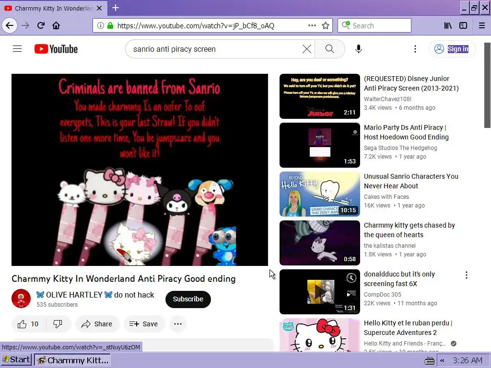Open Disney Junior Anti Piracy Screen title link
Viewport: 491px width, 368px height.
pos(411,83)
